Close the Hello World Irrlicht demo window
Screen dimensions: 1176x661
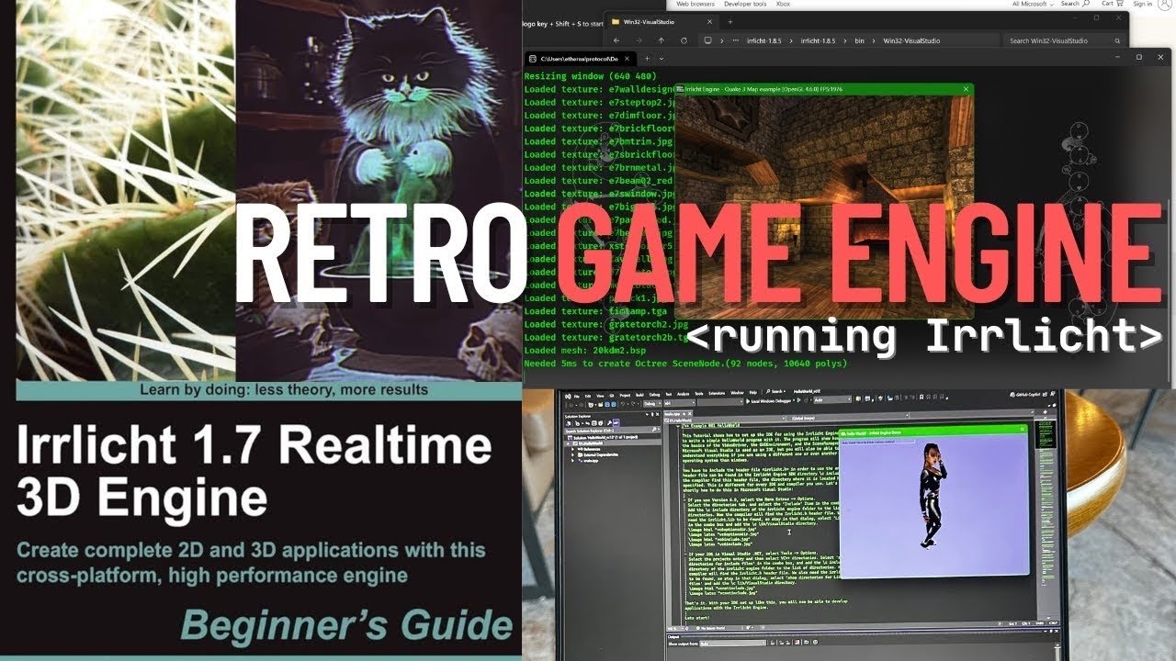[x=1022, y=429]
